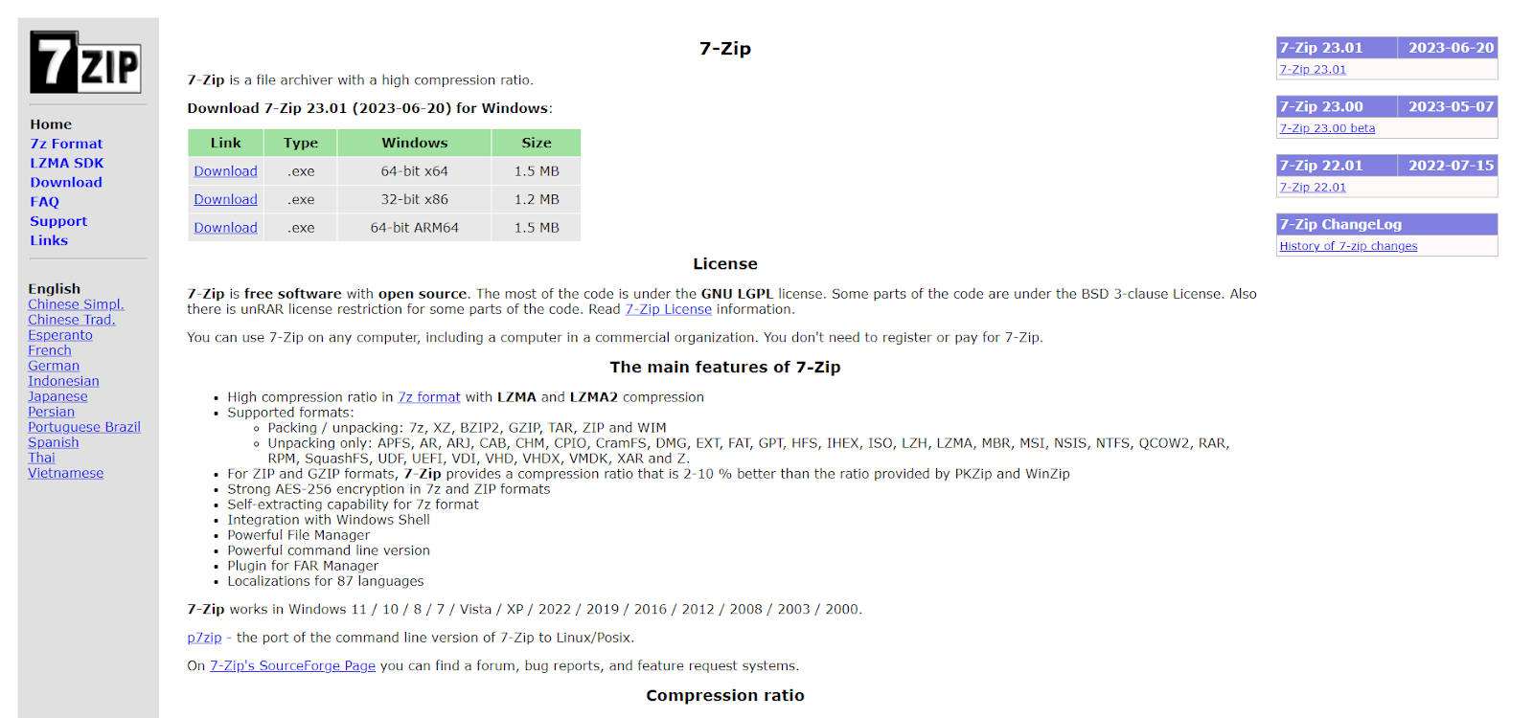Switch language to Chinese Simpl.
This screenshot has height=718, width=1533.
coord(76,304)
